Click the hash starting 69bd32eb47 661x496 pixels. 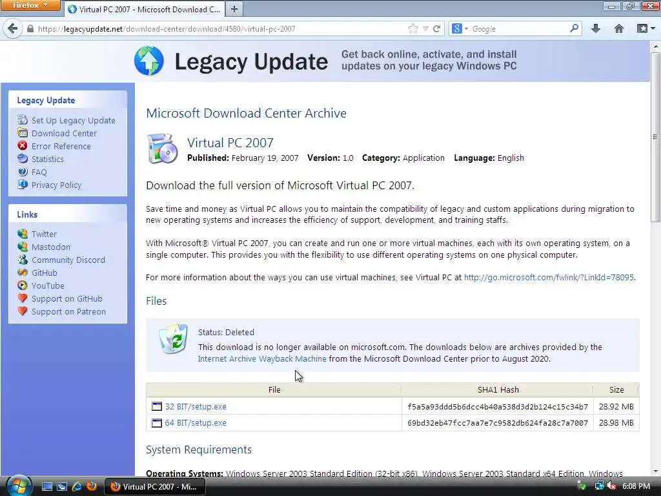coord(498,422)
